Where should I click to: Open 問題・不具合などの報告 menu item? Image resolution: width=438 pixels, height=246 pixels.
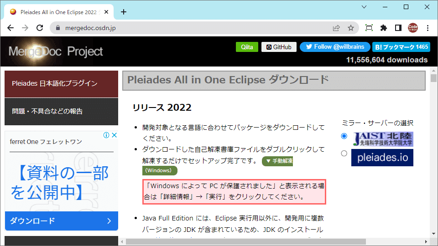[62, 111]
